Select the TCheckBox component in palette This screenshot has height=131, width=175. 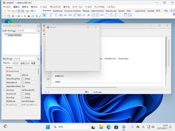click(x=84, y=15)
